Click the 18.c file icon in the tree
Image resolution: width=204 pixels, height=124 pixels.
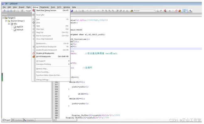click(12, 24)
